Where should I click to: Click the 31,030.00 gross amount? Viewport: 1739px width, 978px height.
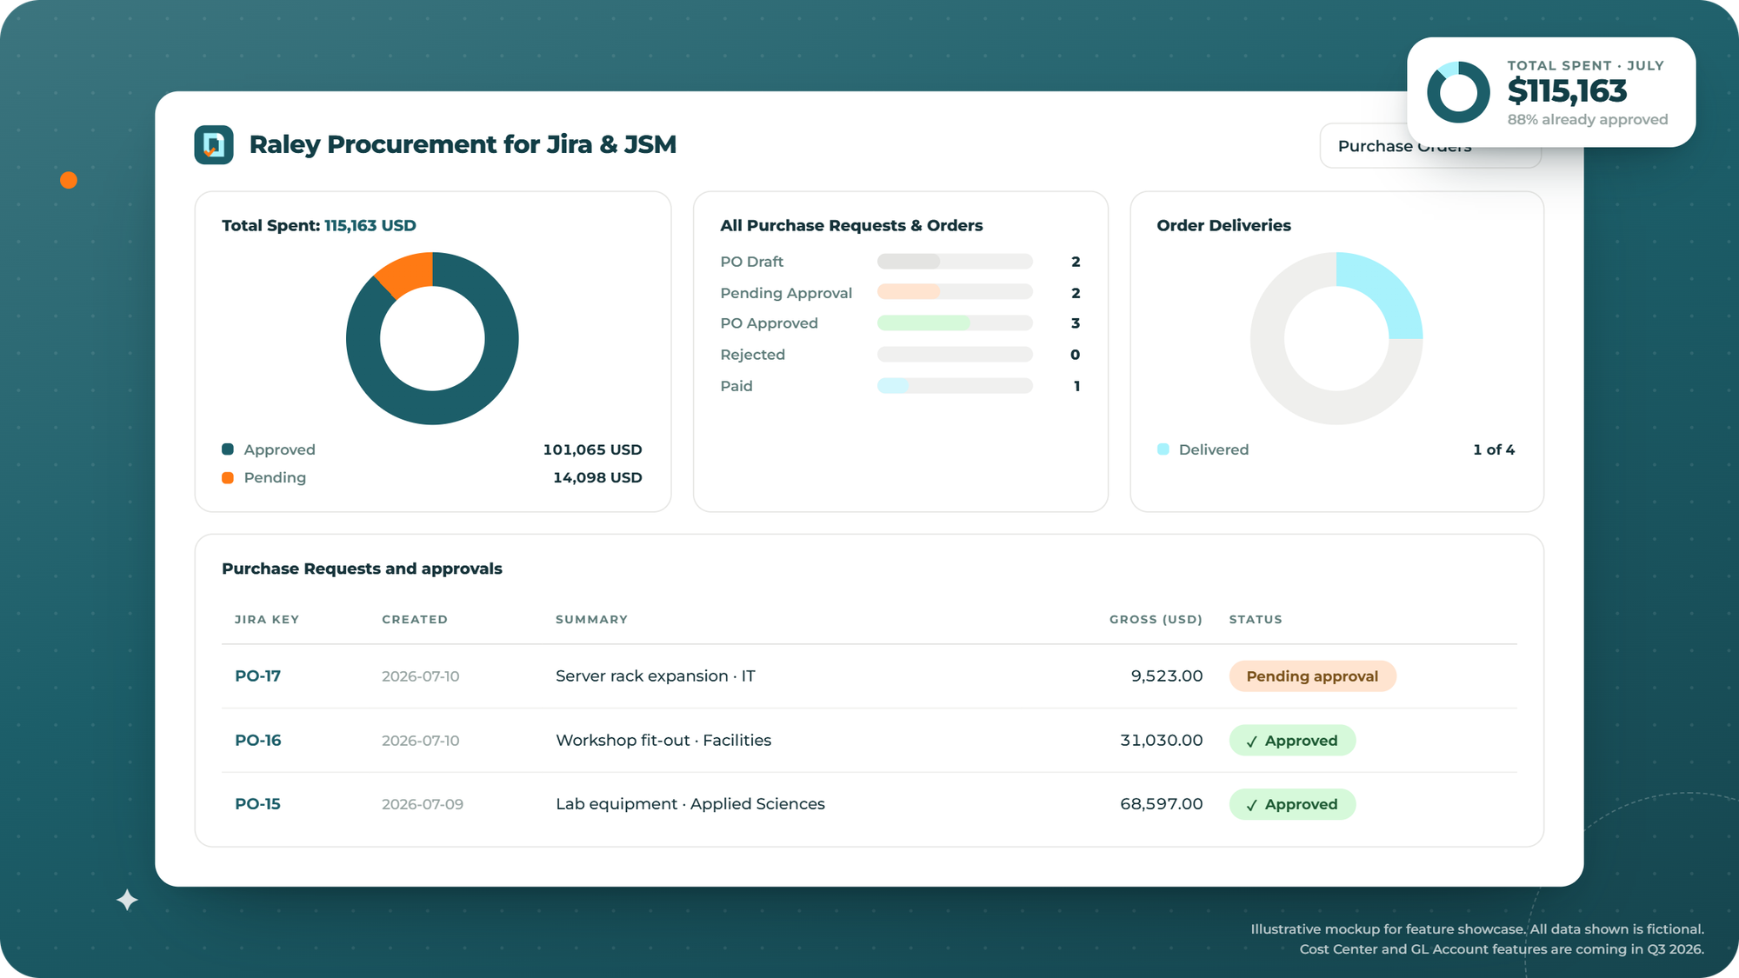pyautogui.click(x=1162, y=741)
